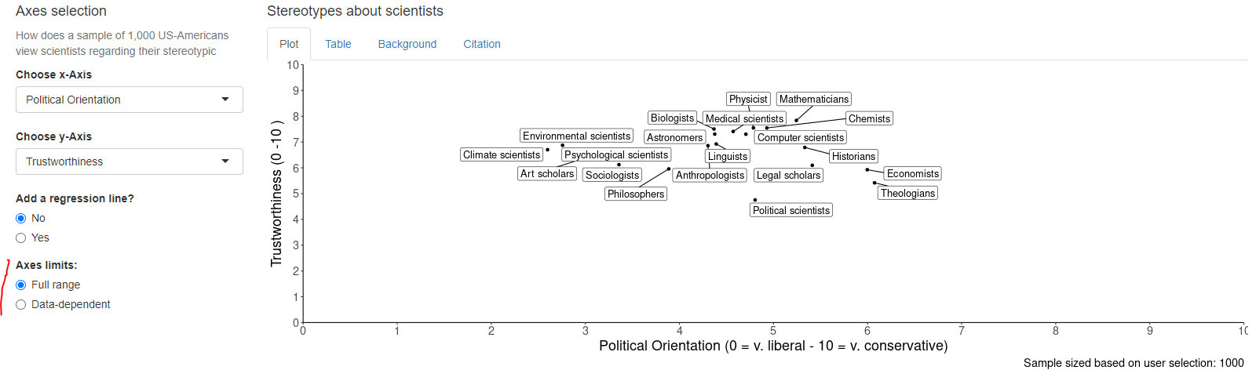Choose Full range axes limits
1256x392 pixels.
(x=21, y=285)
